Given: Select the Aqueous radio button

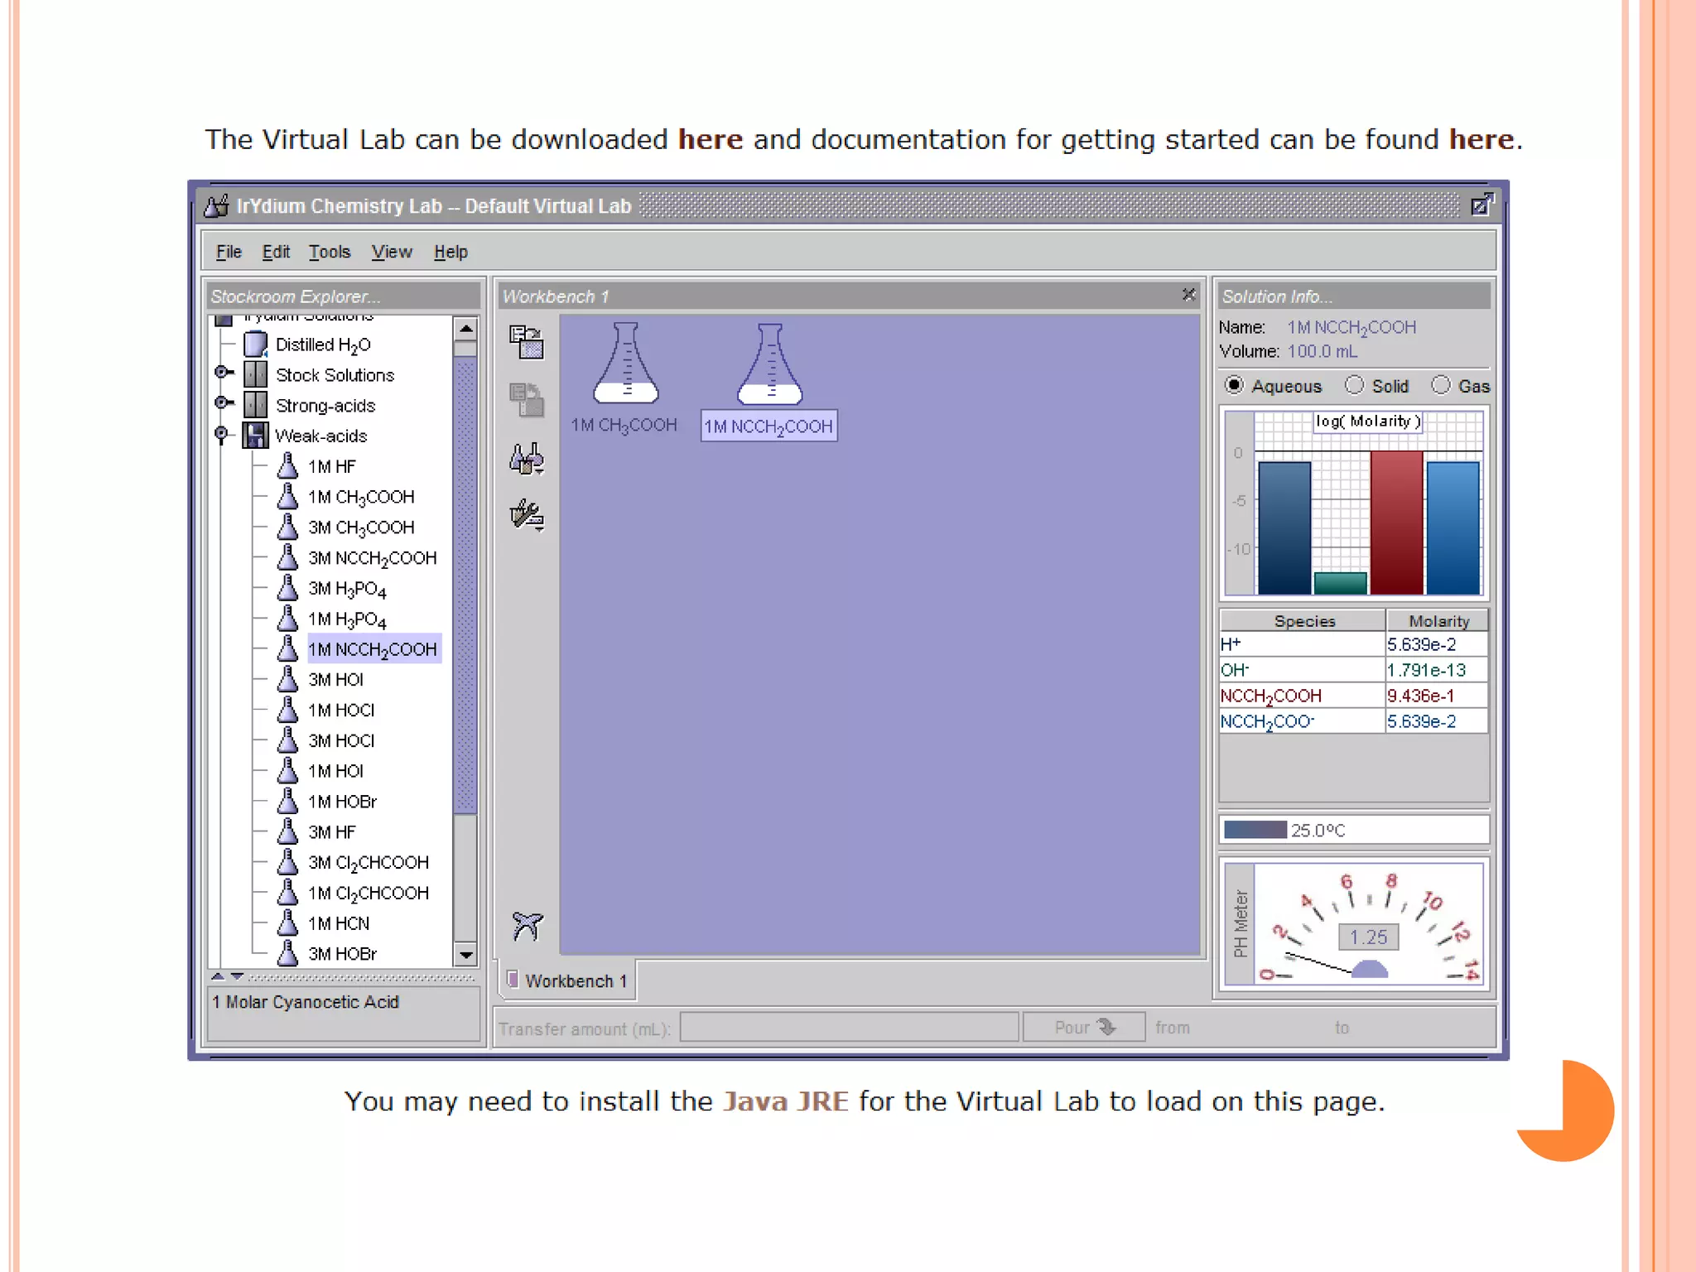Looking at the screenshot, I should point(1234,385).
